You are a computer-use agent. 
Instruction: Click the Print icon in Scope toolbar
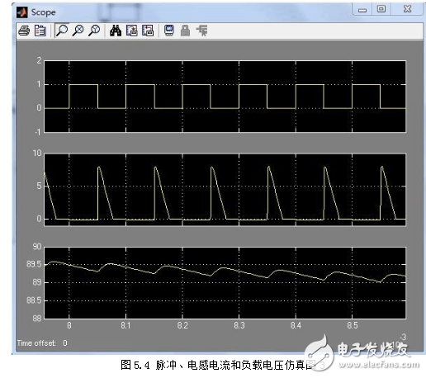point(24,31)
